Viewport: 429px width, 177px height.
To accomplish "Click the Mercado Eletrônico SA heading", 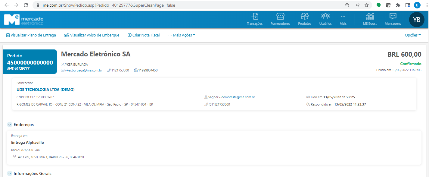I will click(x=96, y=54).
